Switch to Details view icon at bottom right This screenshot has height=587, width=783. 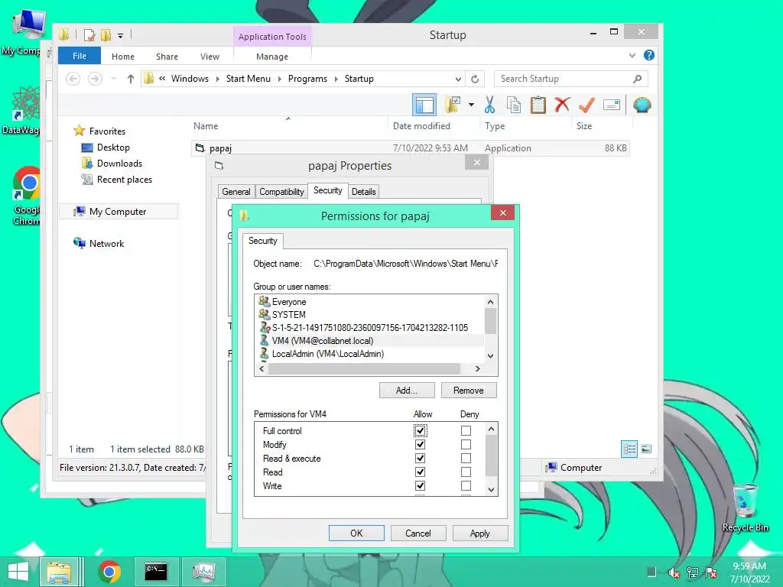pyautogui.click(x=629, y=449)
